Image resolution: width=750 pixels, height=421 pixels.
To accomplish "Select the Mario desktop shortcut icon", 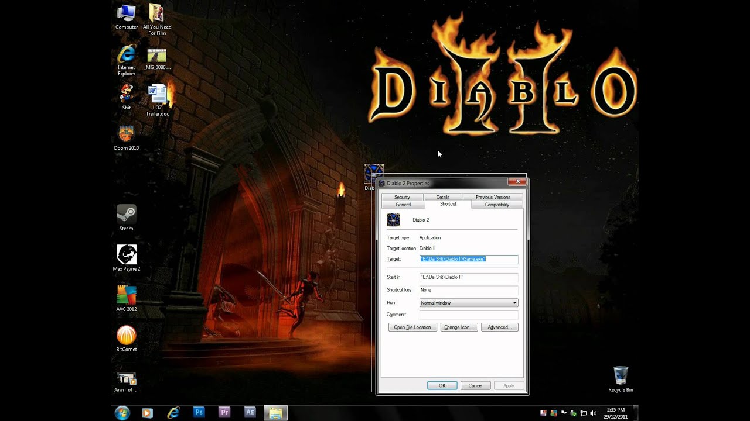I will pos(127,97).
